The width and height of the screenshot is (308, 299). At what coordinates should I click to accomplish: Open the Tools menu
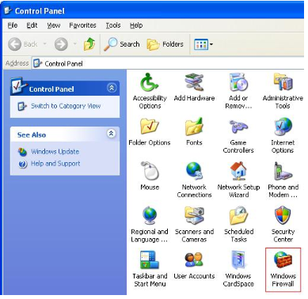click(113, 25)
